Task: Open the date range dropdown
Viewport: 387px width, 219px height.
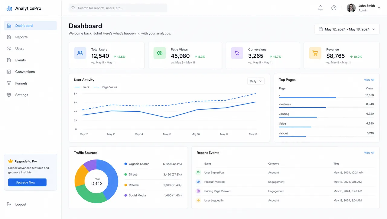Action: pyautogui.click(x=347, y=29)
